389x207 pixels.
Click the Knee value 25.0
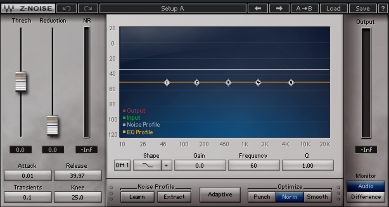(78, 197)
